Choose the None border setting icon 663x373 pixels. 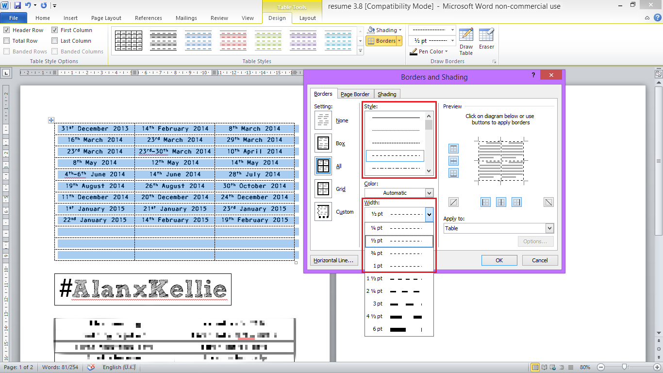pyautogui.click(x=323, y=120)
